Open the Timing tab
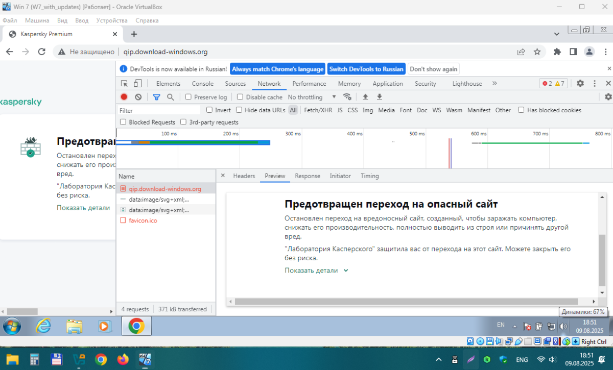The width and height of the screenshot is (613, 370). click(370, 176)
